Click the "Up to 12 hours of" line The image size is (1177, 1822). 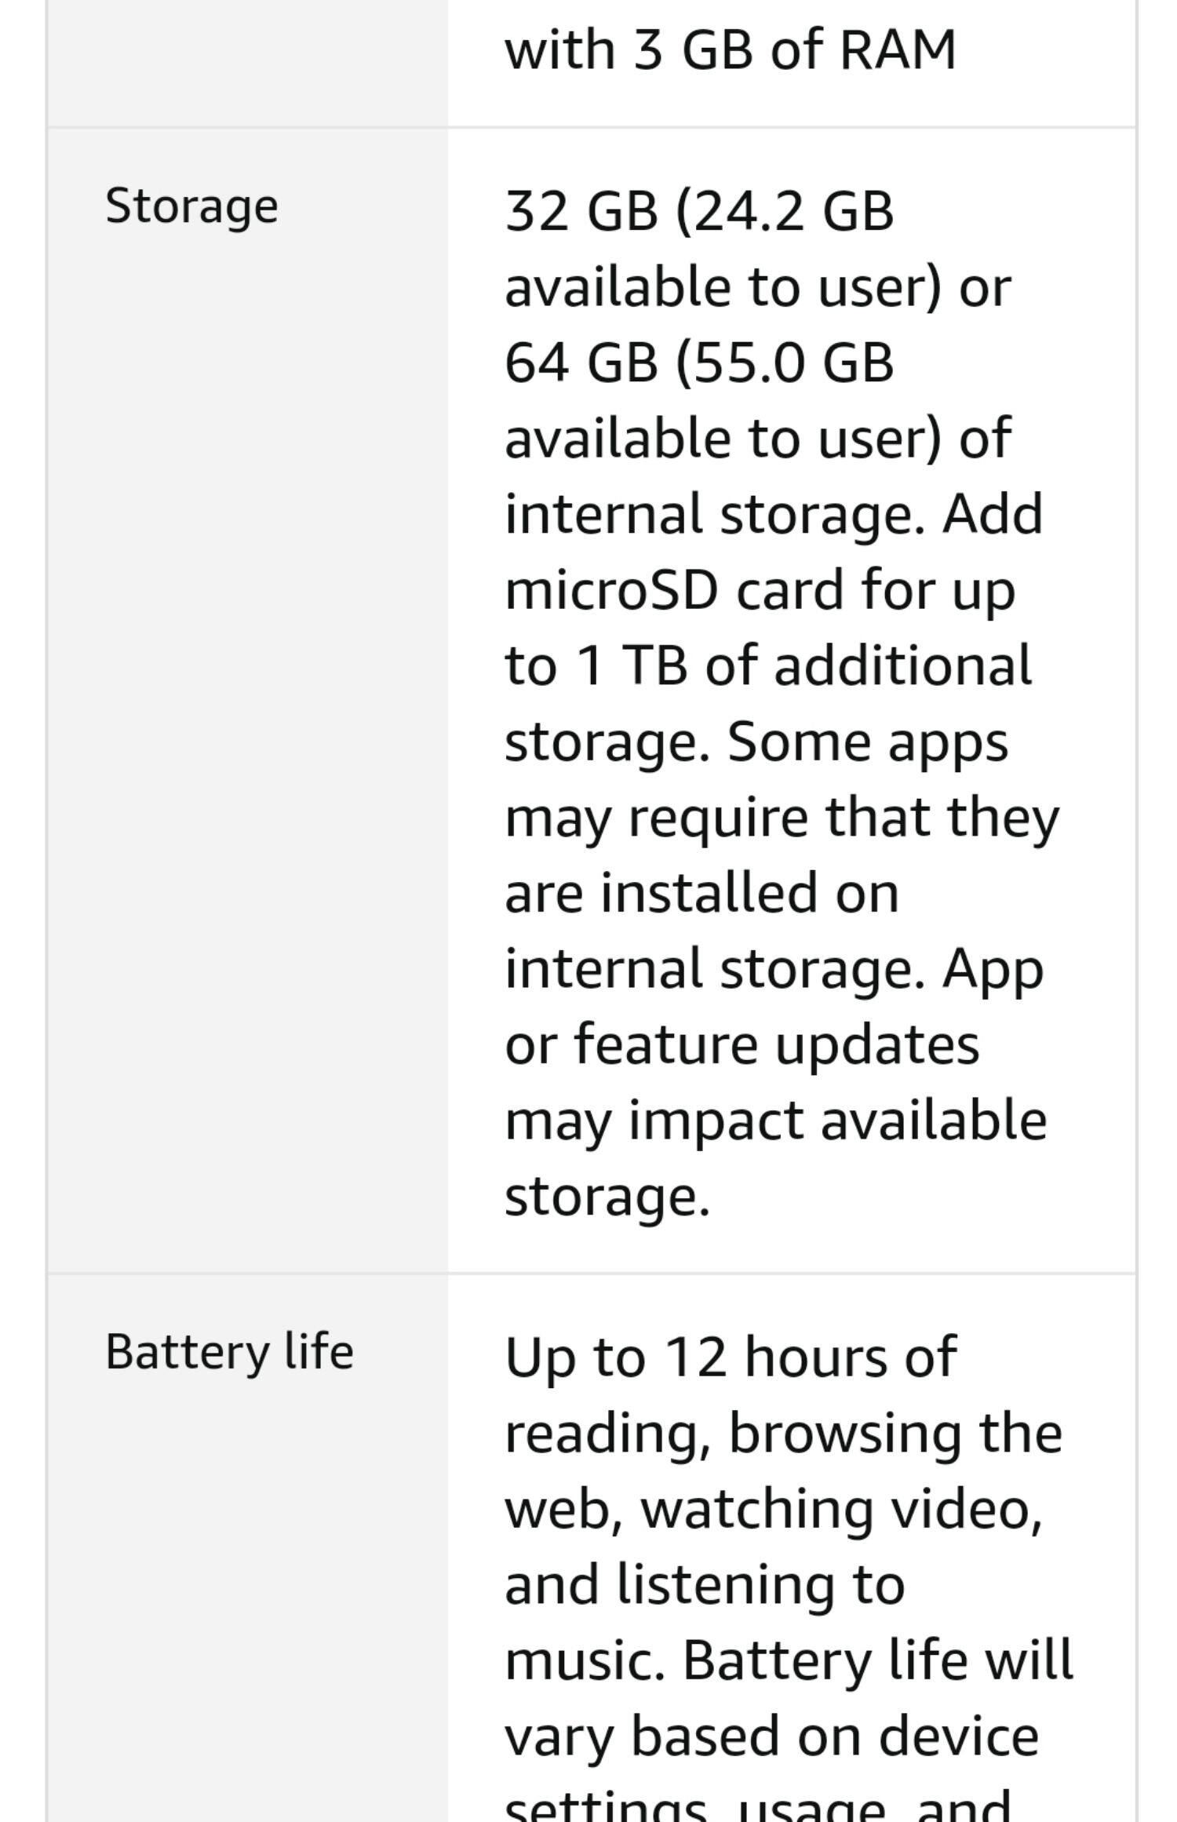click(730, 1357)
